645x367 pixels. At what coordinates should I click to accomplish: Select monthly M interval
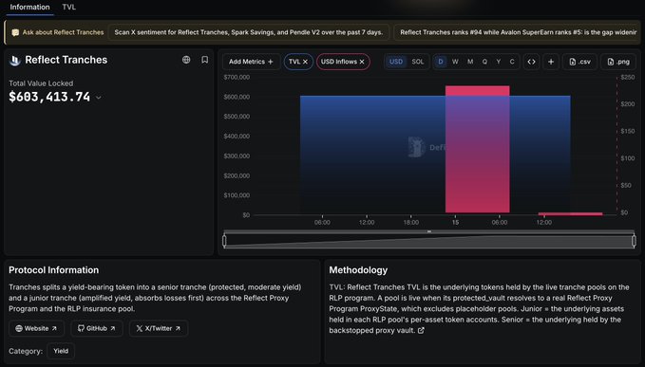tap(470, 62)
